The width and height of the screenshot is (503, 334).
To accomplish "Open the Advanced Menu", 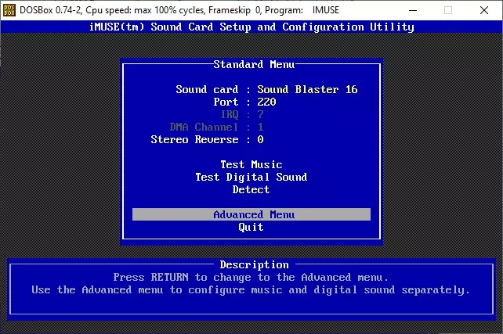I will 251,214.
